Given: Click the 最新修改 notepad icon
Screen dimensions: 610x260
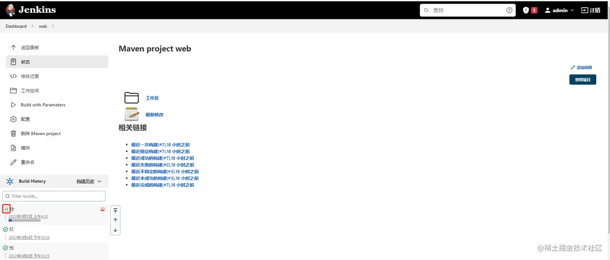Looking at the screenshot, I should pyautogui.click(x=132, y=114).
